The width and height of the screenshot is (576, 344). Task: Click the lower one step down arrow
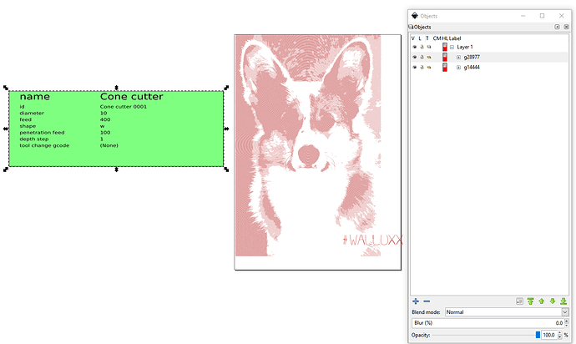coord(552,301)
